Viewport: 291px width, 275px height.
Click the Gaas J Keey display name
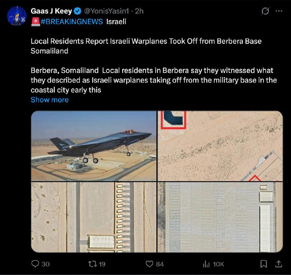coord(51,11)
